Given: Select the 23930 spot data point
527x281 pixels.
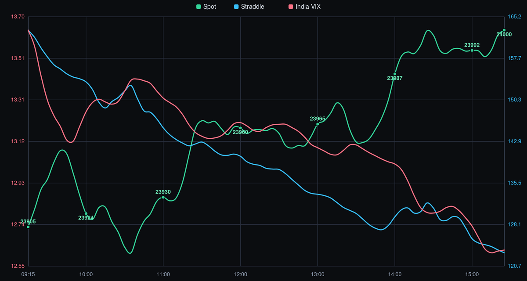Looking at the screenshot, I should pyautogui.click(x=163, y=197).
